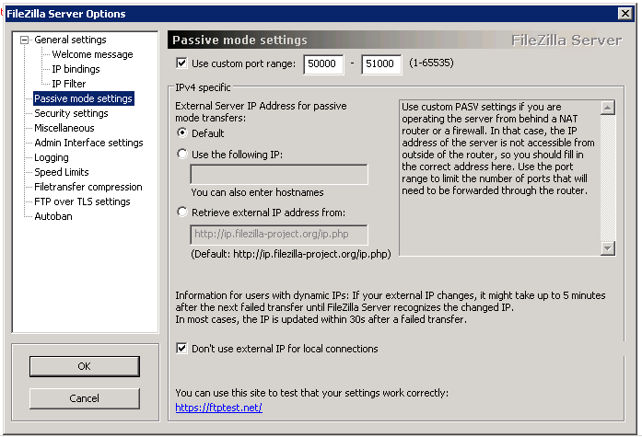642x437 pixels.
Task: Click the 'You can also enter hostnames' text
Action: point(257,192)
